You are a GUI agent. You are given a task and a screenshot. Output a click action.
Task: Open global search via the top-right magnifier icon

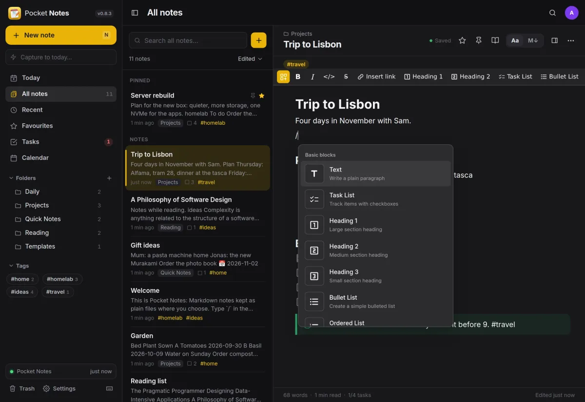point(552,13)
